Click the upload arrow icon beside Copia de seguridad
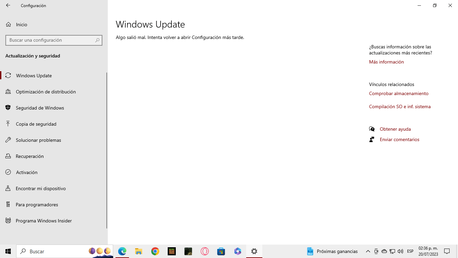 pos(8,124)
